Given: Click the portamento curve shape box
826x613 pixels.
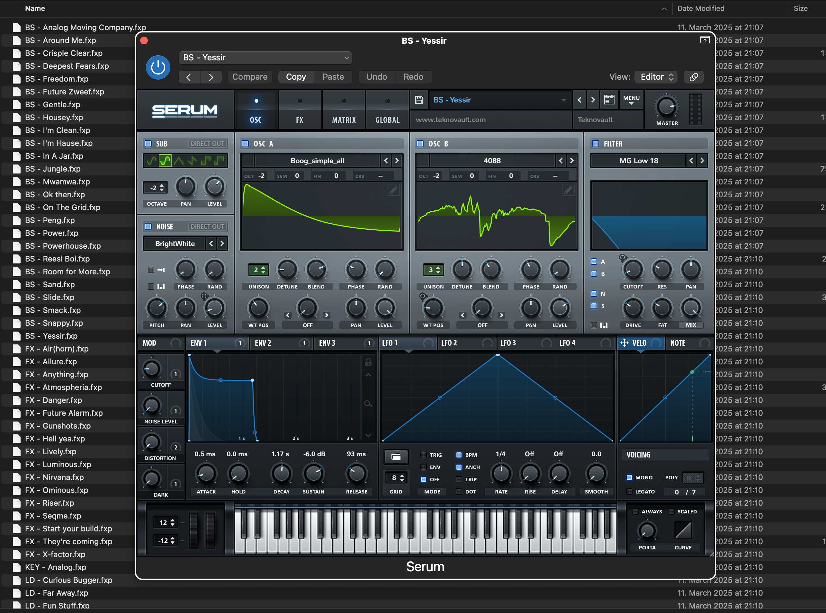Looking at the screenshot, I should tap(683, 530).
